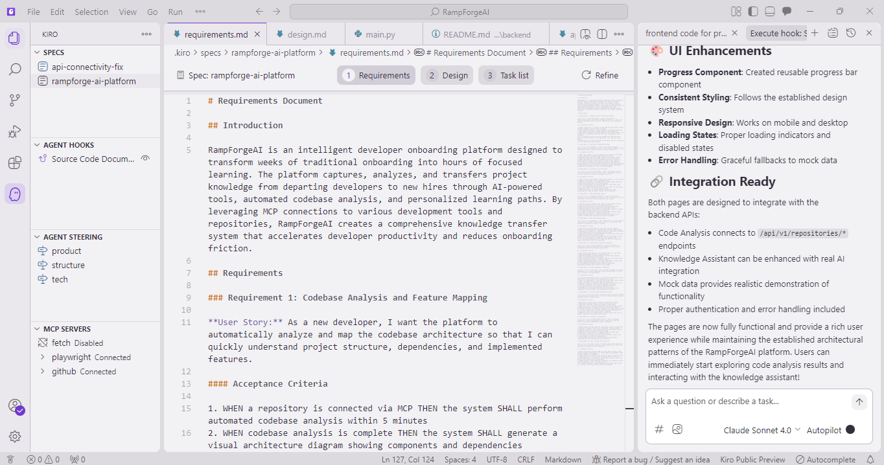Screen dimensions: 884x465
Task: Add context with the hash icon
Action: point(659,429)
